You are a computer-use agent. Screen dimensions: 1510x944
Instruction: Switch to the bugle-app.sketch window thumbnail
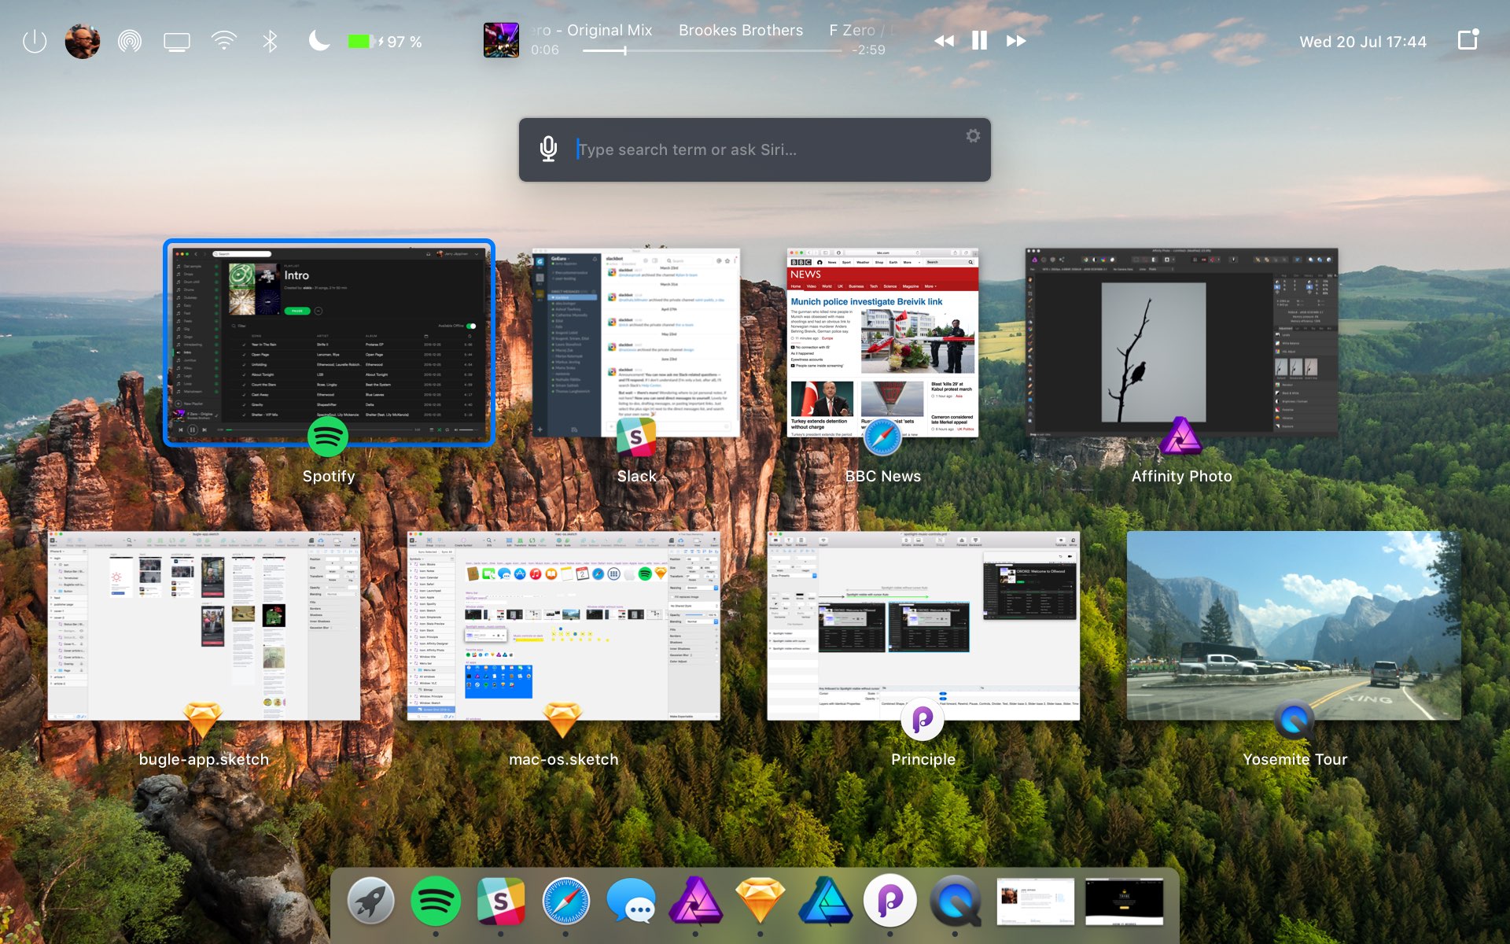(x=204, y=625)
